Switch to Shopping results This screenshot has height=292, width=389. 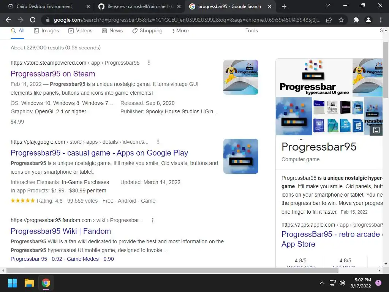(147, 31)
